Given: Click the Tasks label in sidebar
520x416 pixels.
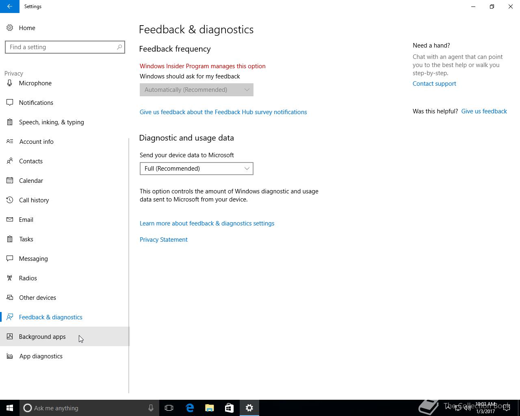Looking at the screenshot, I should click(x=26, y=239).
